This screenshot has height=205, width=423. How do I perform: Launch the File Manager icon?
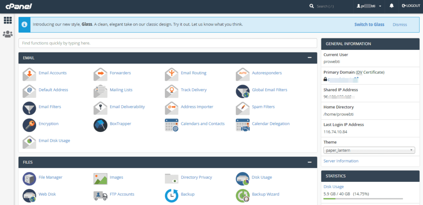[x=29, y=179]
